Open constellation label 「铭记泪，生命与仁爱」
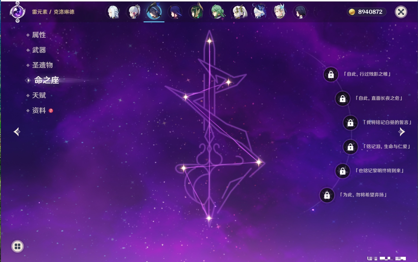Screen dimensions: 418x262 [x=387, y=146]
